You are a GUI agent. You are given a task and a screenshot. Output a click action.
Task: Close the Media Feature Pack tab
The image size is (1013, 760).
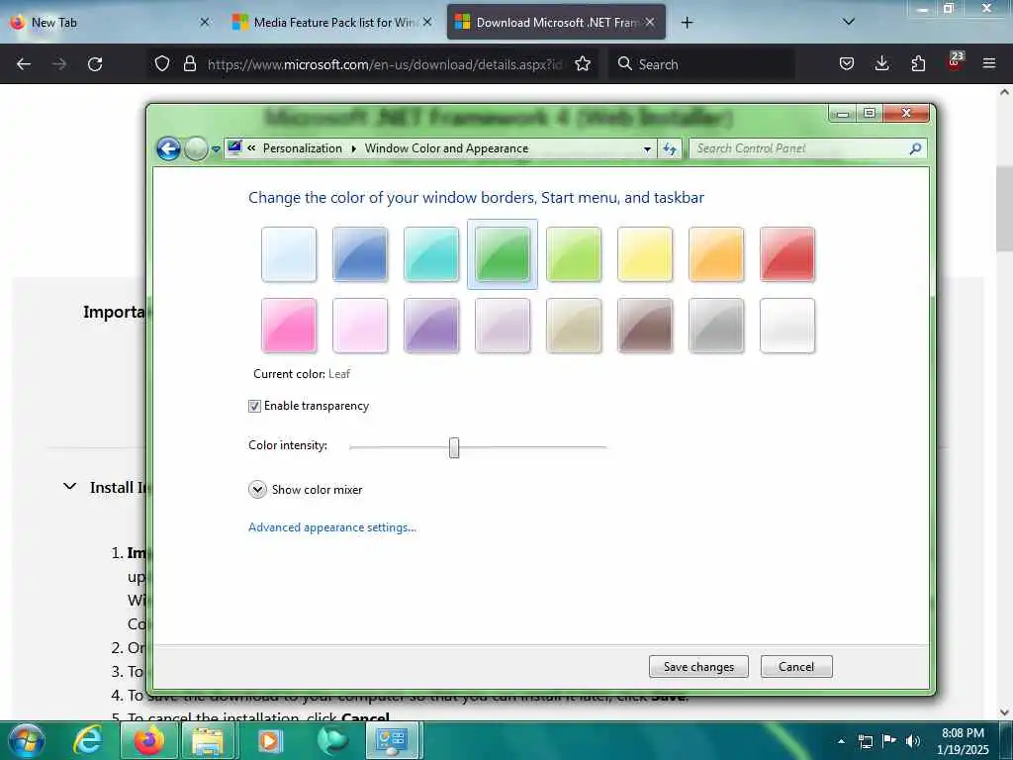point(427,22)
